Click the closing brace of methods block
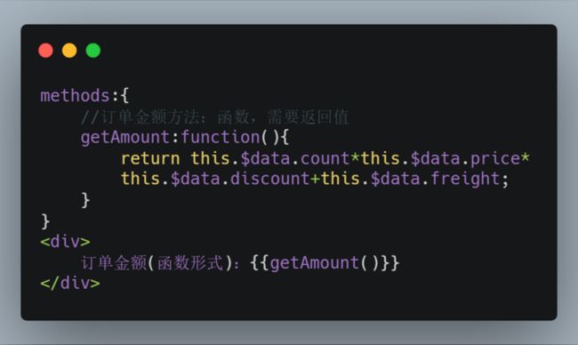 [45, 221]
